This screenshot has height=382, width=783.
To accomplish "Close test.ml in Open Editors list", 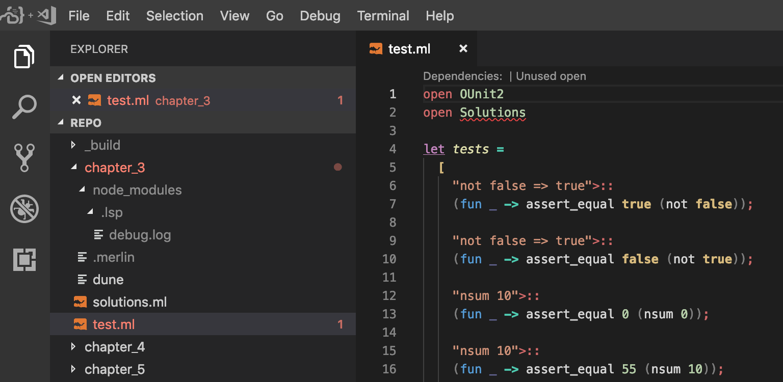I will (76, 100).
